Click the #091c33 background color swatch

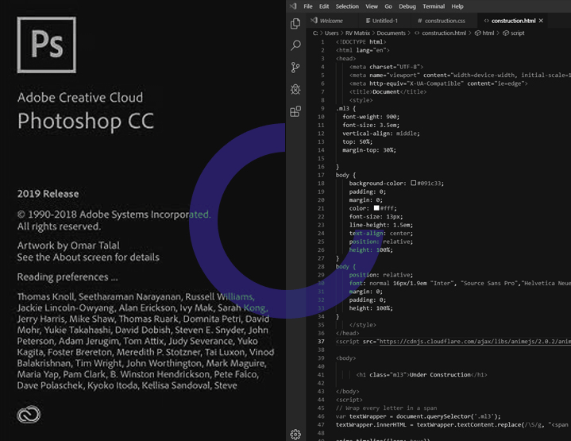tap(413, 183)
